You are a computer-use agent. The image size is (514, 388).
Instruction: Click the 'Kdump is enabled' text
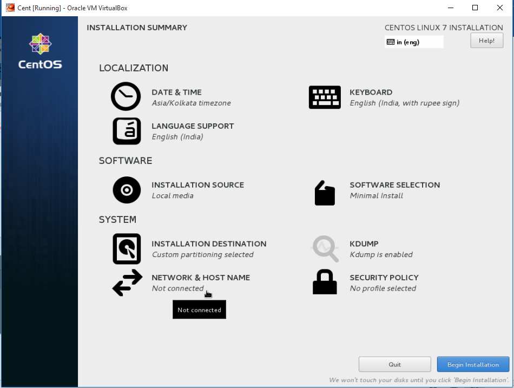click(x=381, y=254)
